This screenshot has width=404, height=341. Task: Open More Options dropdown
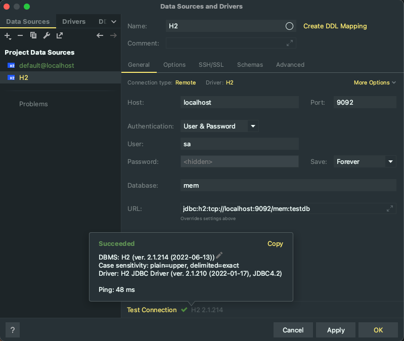tap(375, 82)
